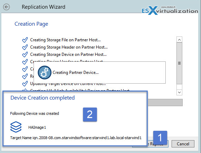Click the Creating Storage Header on Partner Host step
Screen dimensions: 201x153
point(69,47)
